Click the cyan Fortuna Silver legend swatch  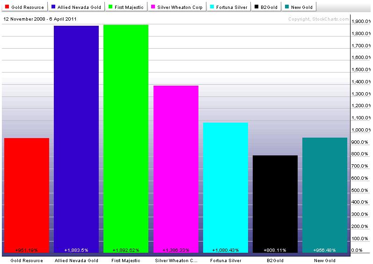point(212,7)
